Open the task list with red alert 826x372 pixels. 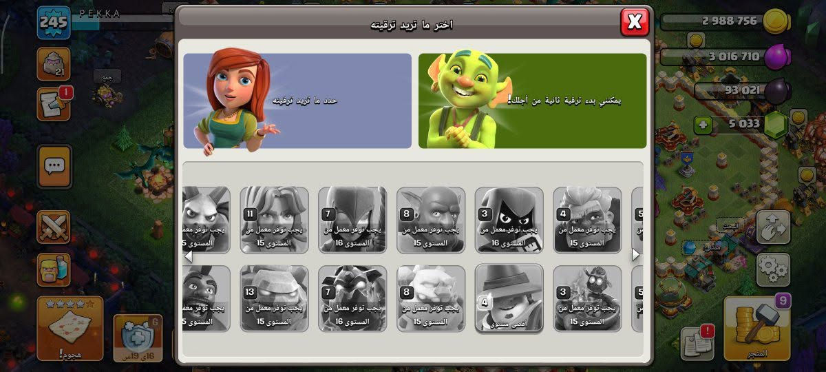697,342
